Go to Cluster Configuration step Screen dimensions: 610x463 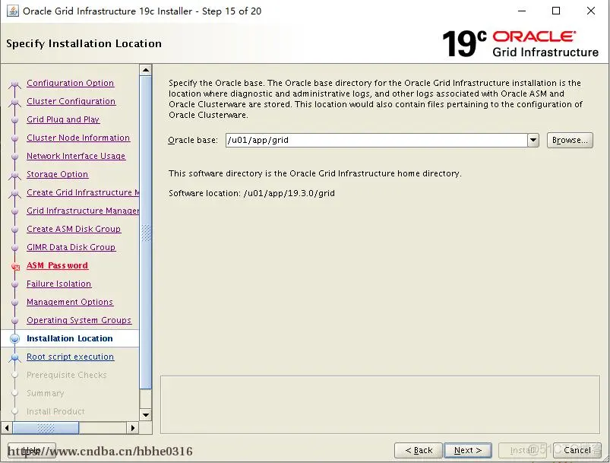coord(71,101)
